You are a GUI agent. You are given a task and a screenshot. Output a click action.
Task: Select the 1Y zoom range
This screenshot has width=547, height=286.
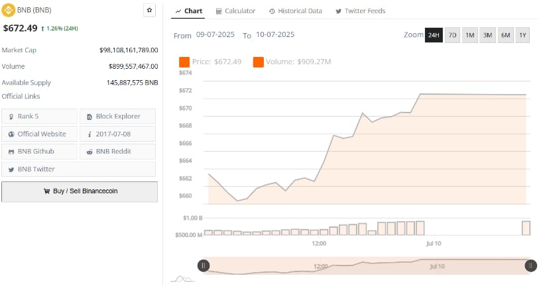pyautogui.click(x=522, y=35)
